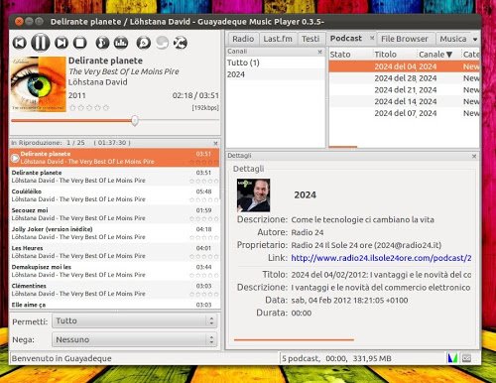Click the Autore value Radio 24
Viewport: 496px width, 383px height.
click(x=308, y=232)
